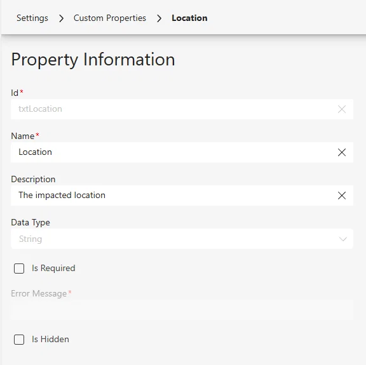Go to Settings breadcrumb
Viewport: 366px width, 365px height.
pos(32,18)
